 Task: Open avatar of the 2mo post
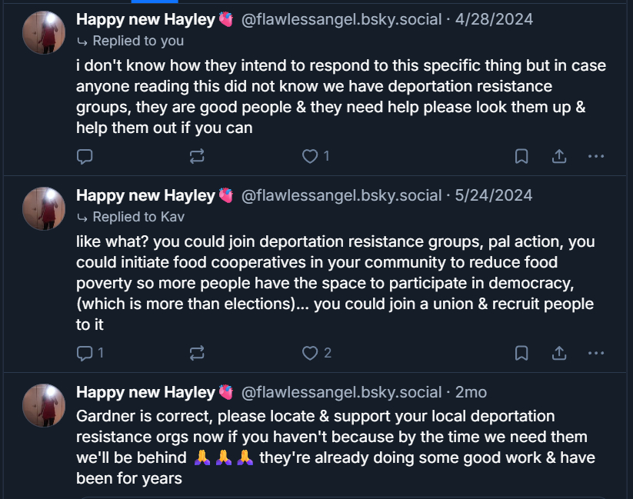pos(44,405)
